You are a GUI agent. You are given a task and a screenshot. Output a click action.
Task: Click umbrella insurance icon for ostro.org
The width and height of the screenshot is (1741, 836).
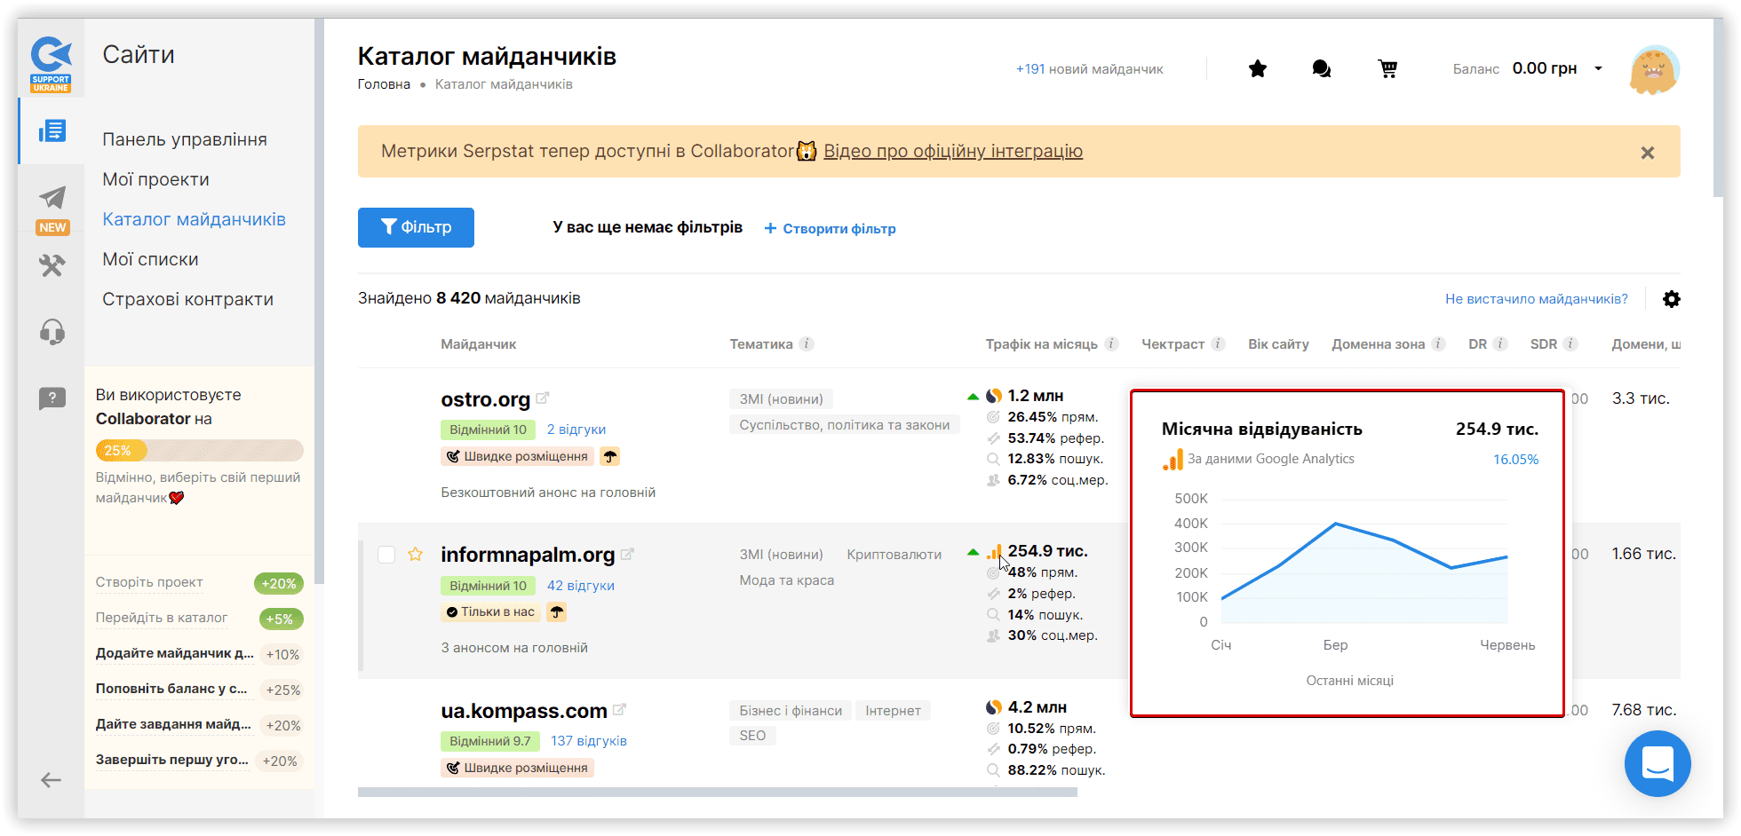609,456
